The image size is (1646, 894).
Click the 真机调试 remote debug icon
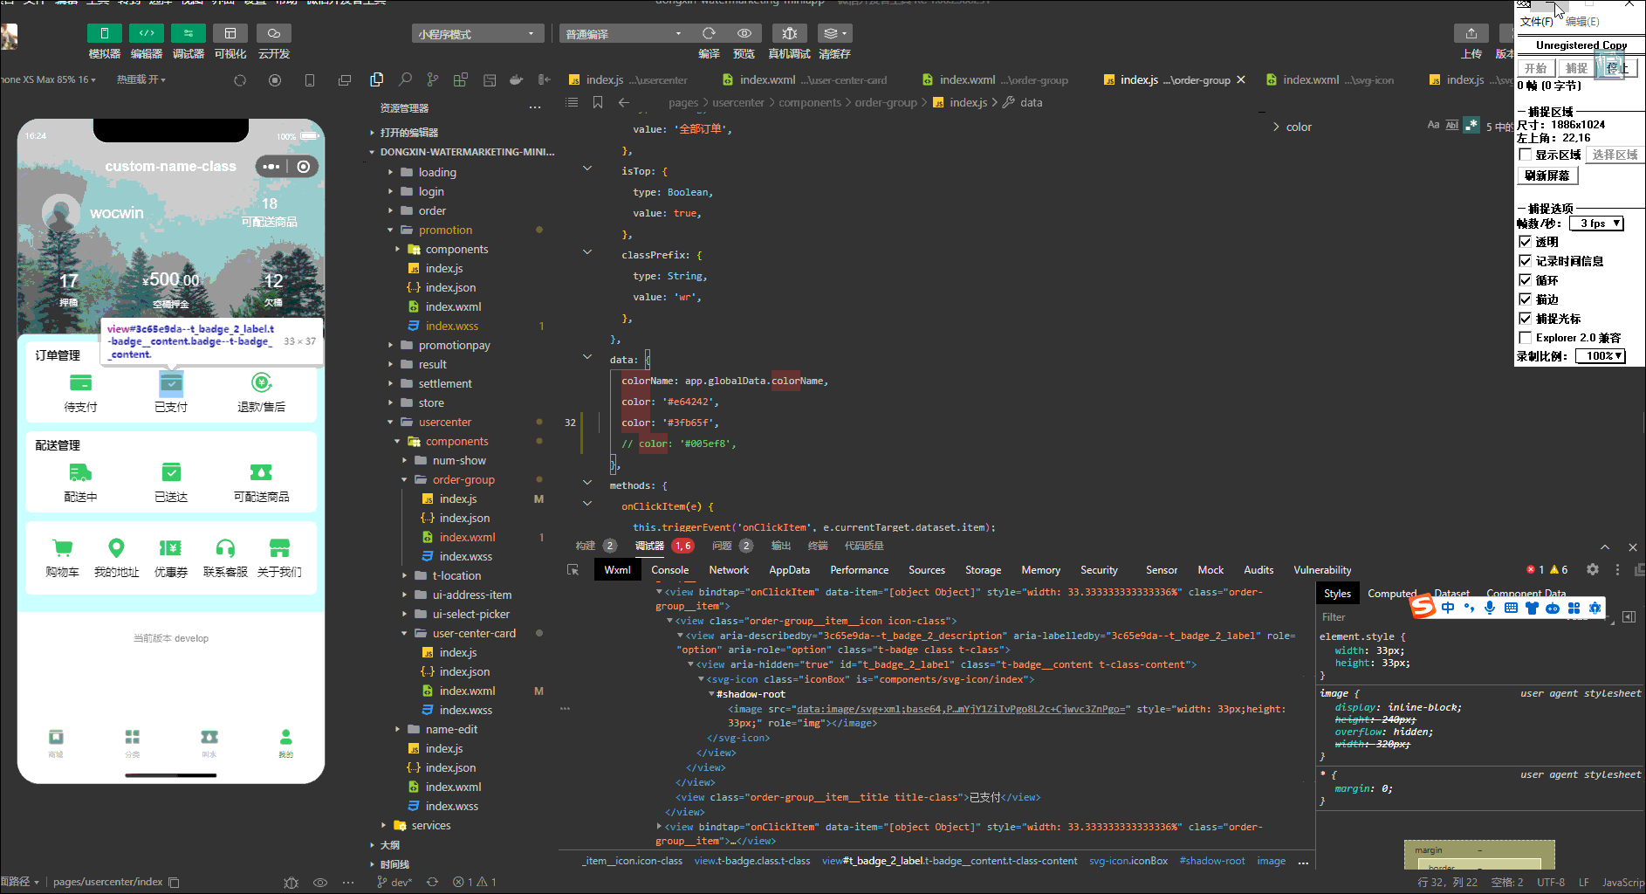click(x=789, y=33)
